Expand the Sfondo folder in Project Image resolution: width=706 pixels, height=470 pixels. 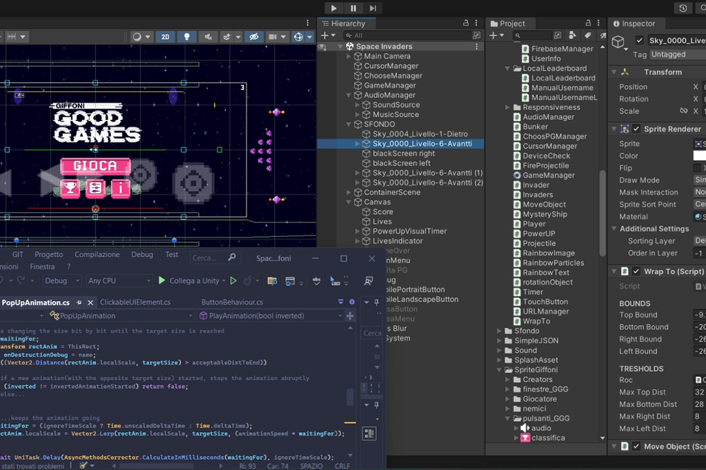[x=499, y=331]
